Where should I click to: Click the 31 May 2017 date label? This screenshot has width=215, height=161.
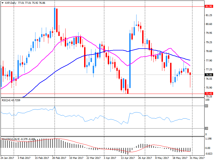pyautogui.click(x=197, y=158)
